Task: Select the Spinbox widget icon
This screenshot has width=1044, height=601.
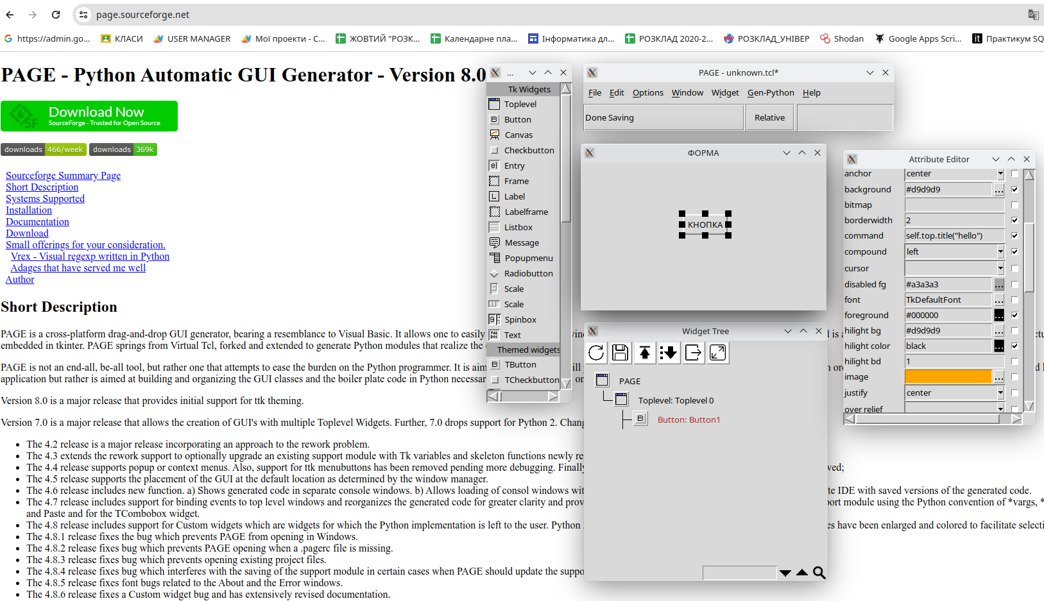Action: pos(495,319)
